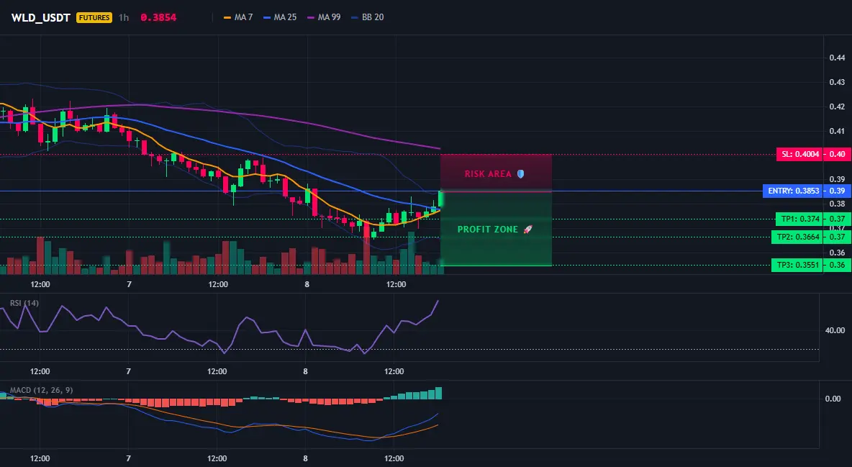Toggle the MA 25 legend entry
The image size is (852, 467).
(x=280, y=17)
